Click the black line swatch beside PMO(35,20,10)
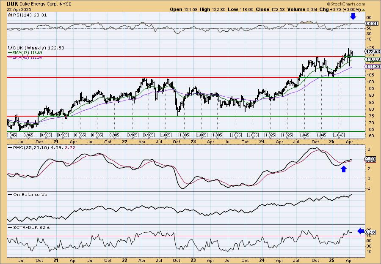 (10, 147)
